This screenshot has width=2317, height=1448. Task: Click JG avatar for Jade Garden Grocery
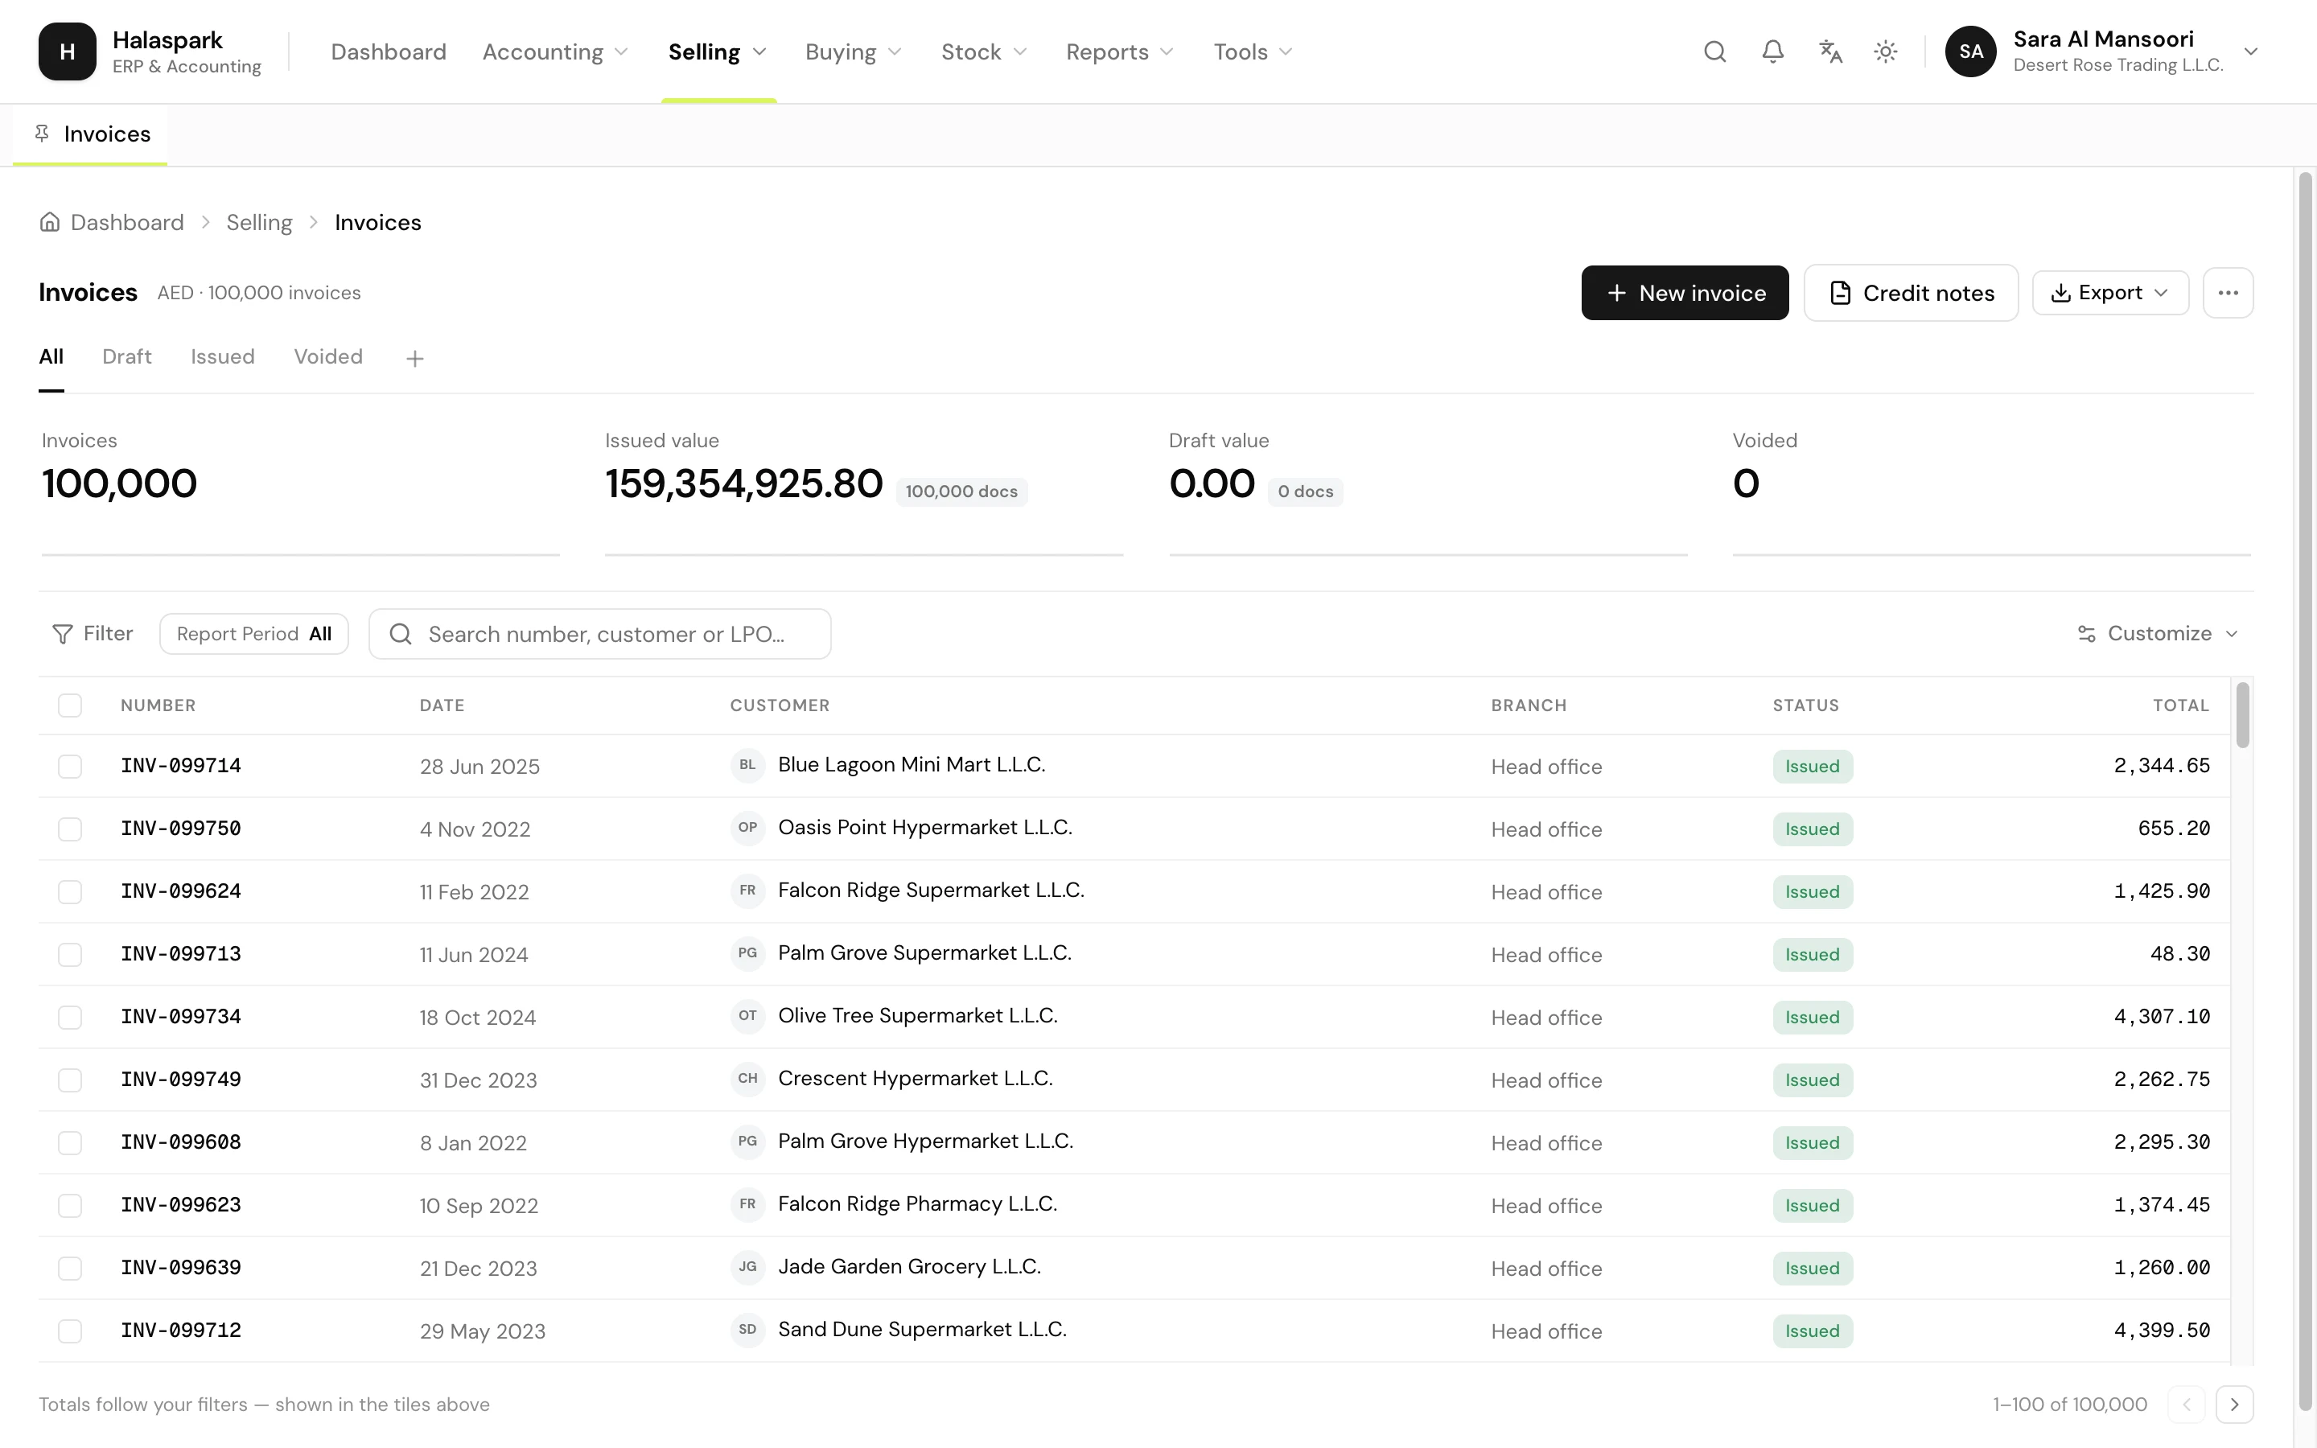point(747,1267)
